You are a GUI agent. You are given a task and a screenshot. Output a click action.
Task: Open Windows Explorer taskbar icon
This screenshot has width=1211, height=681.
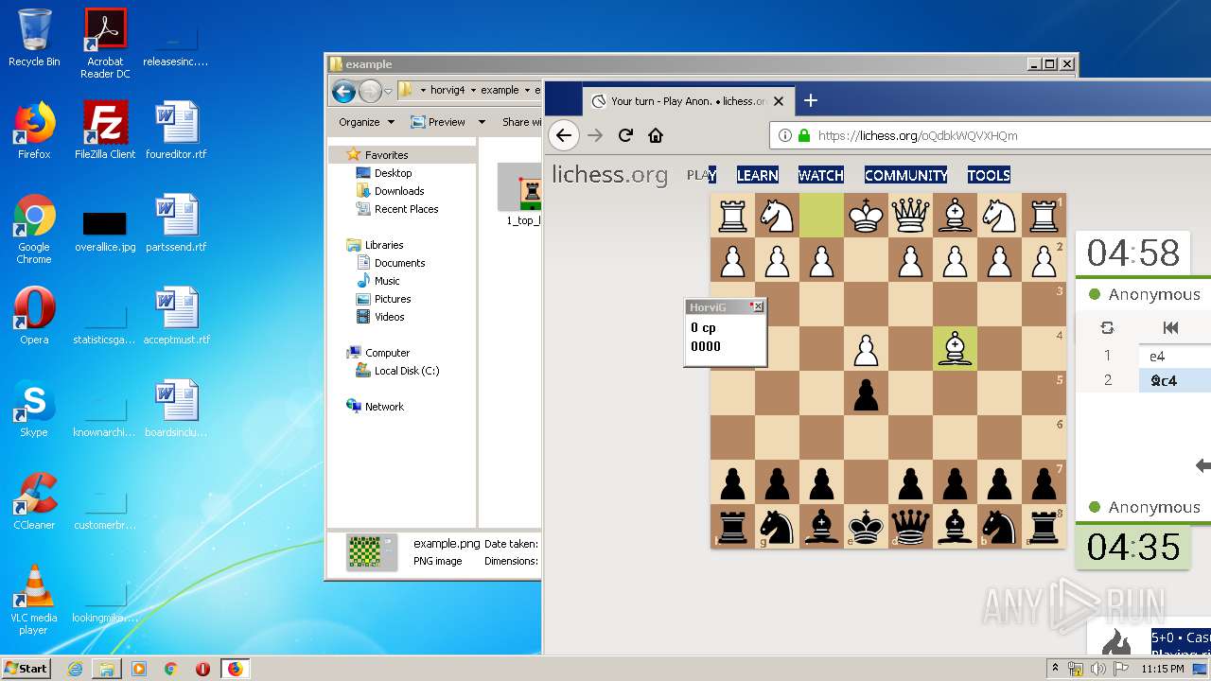point(107,669)
